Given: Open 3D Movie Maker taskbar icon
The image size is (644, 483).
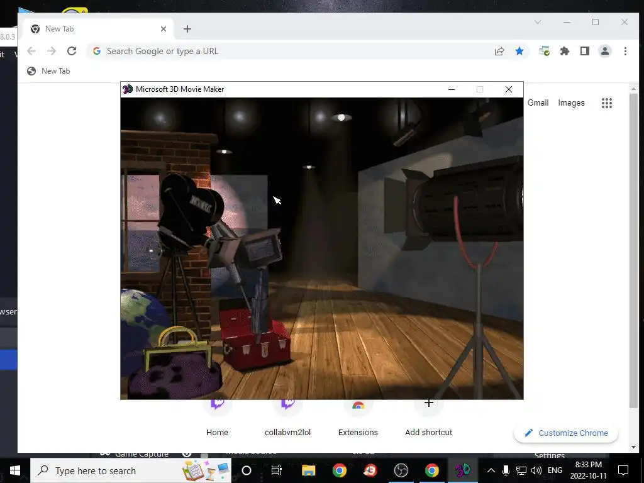Looking at the screenshot, I should (462, 470).
